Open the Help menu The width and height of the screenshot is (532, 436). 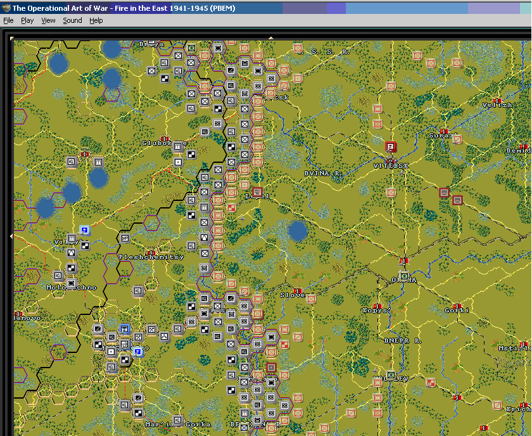click(x=96, y=20)
